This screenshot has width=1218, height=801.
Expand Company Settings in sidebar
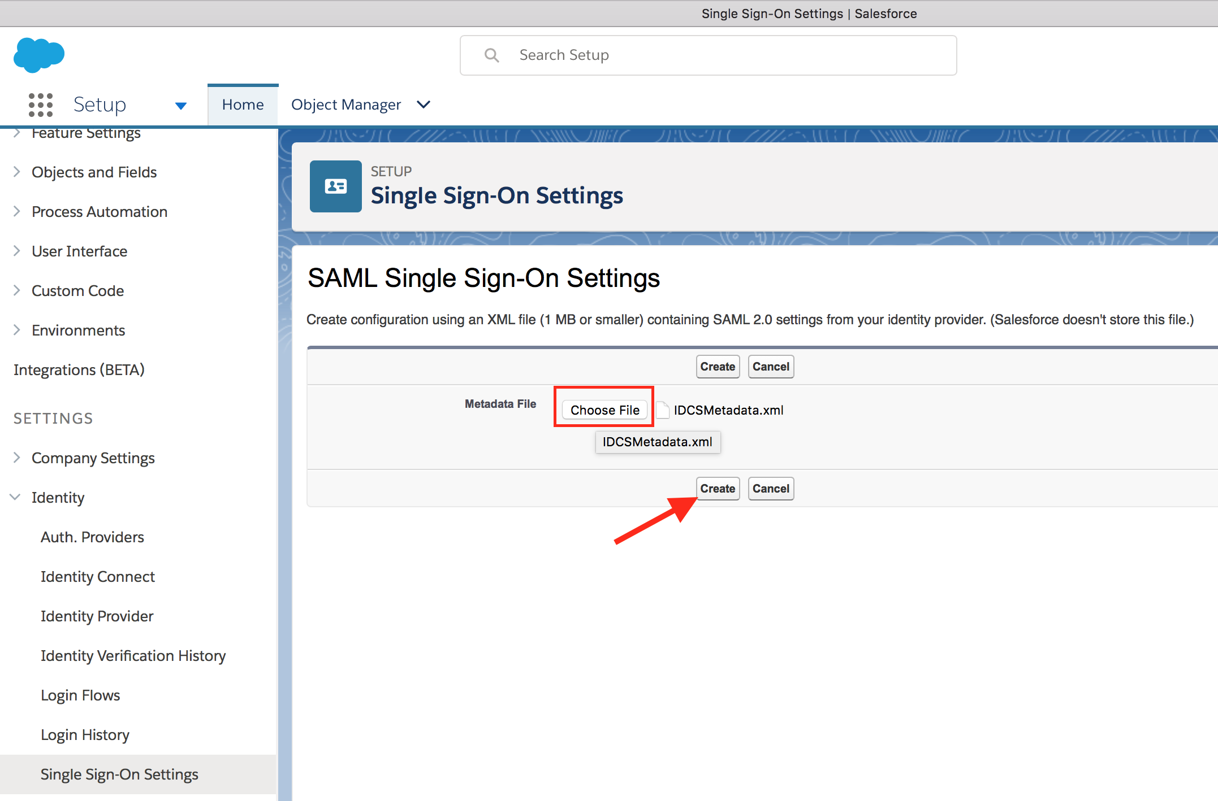93,458
